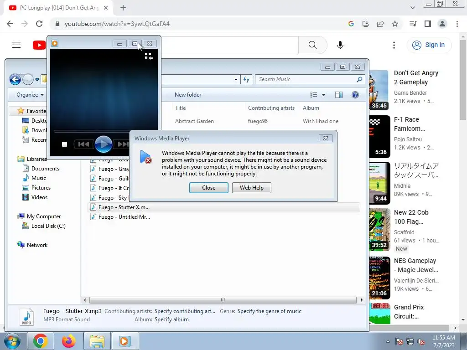The image size is (467, 350).
Task: Skip to the previous track in the media player
Action: click(84, 144)
